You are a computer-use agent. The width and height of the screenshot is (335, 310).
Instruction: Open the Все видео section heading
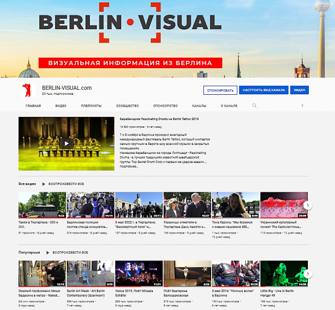click(27, 184)
